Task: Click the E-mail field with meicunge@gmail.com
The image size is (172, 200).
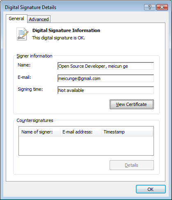Action: [x=105, y=78]
